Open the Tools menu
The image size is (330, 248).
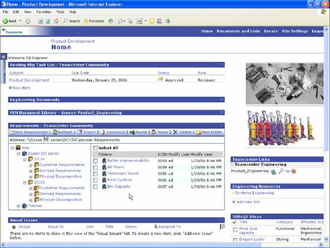(60, 12)
